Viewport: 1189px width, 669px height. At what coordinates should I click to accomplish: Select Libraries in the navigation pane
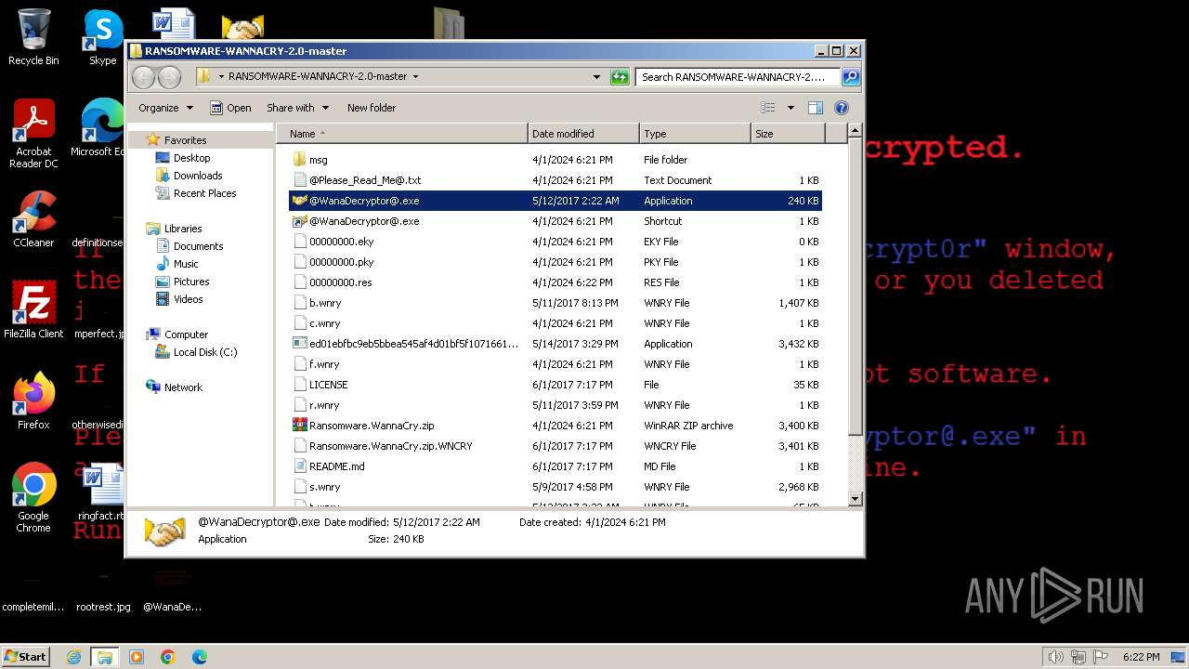[x=182, y=229]
